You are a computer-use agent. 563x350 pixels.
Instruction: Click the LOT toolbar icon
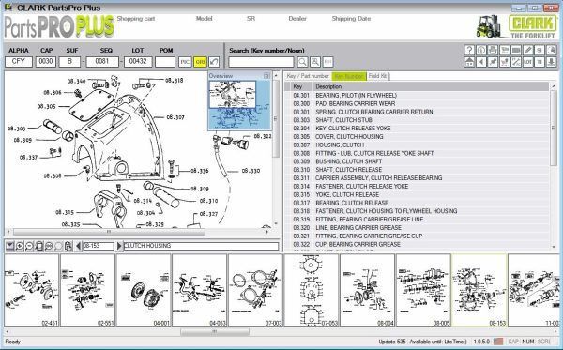click(527, 62)
